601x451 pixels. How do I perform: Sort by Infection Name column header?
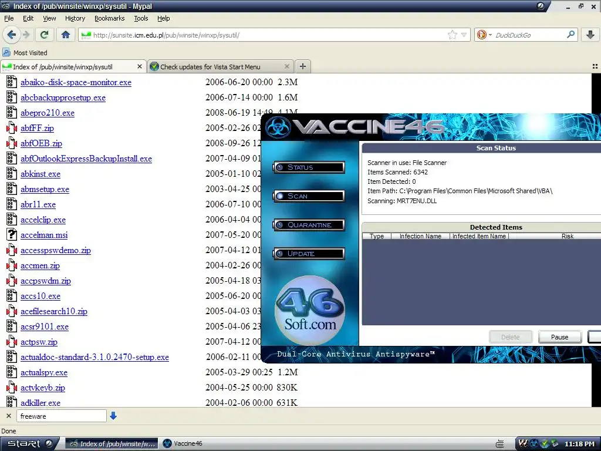(x=420, y=236)
